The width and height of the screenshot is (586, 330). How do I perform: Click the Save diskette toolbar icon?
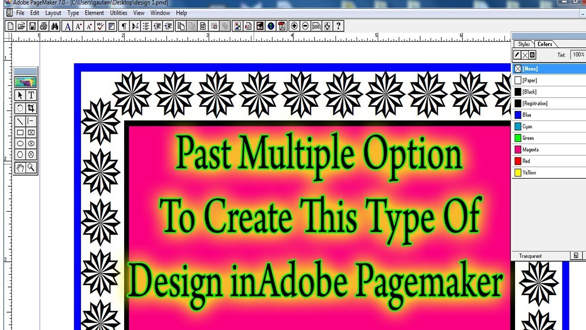(x=33, y=26)
